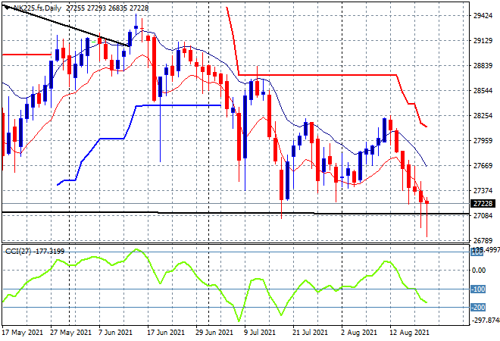
Task: Click the 2 Aug 2021 date label
Action: 359,333
